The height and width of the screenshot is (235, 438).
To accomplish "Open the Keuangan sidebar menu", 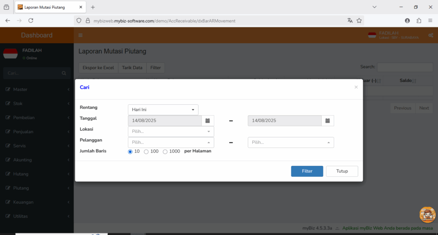I will click(37, 202).
